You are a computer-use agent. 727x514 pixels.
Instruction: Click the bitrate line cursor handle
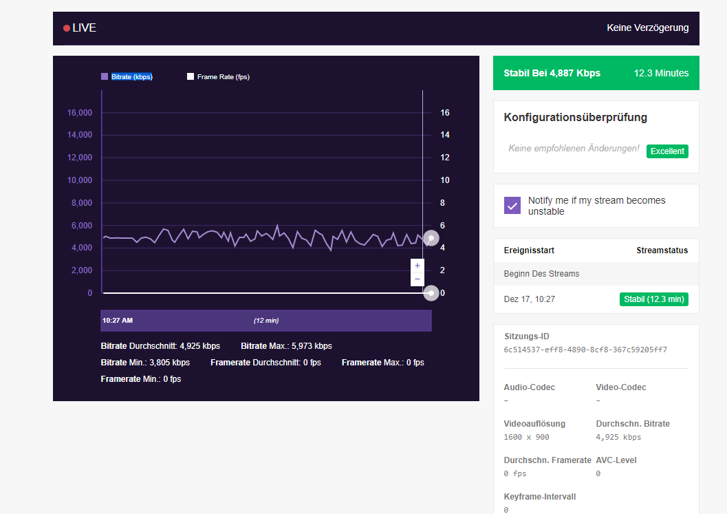[431, 238]
